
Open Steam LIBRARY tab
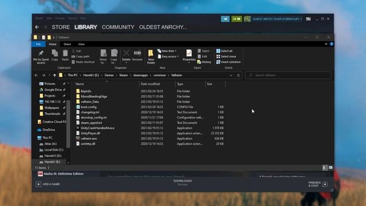(86, 27)
